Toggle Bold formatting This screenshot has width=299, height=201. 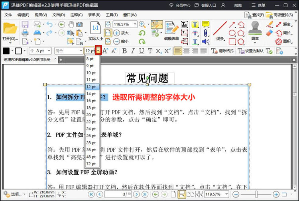click(124, 51)
